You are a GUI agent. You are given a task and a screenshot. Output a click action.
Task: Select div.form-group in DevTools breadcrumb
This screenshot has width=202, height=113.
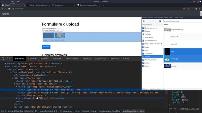coord(89,111)
